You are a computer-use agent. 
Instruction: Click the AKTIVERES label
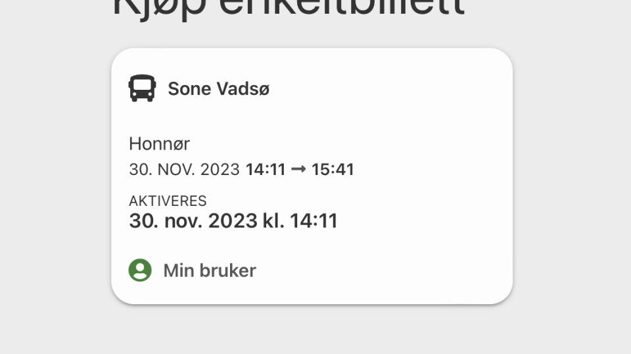[x=168, y=201]
